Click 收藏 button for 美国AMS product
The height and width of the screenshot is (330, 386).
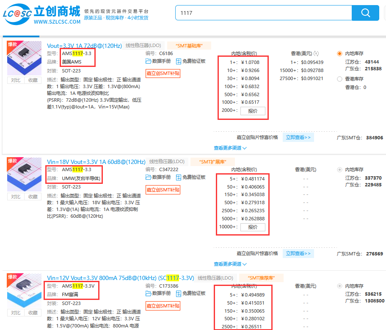tap(33, 80)
